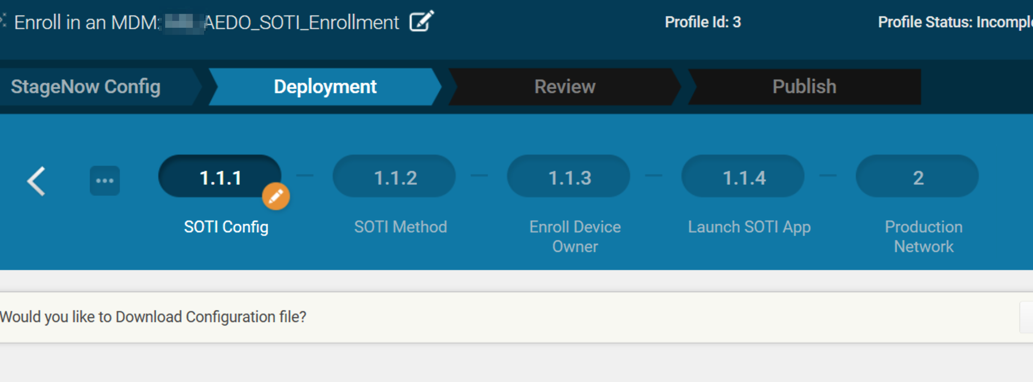Click the Production Network step label
Image resolution: width=1033 pixels, height=382 pixels.
[923, 236]
